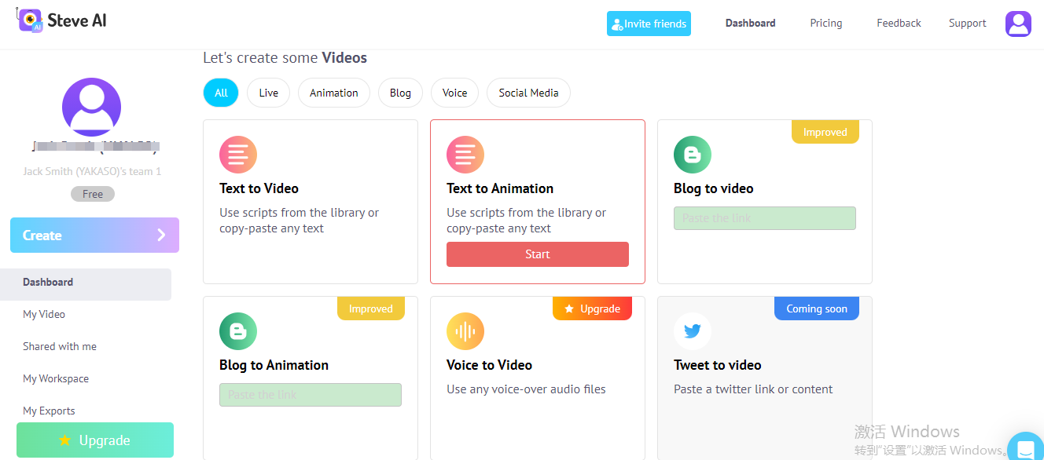Open My Video in the sidebar
The image size is (1044, 460).
[44, 314]
